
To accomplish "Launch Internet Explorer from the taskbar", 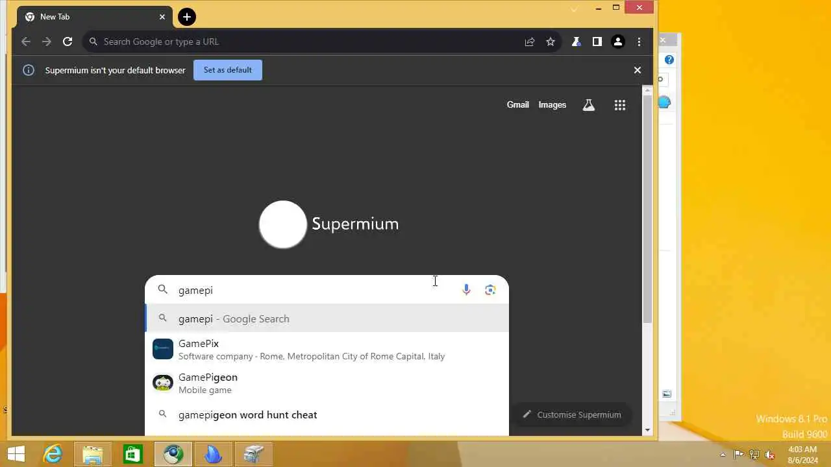I will pyautogui.click(x=53, y=454).
